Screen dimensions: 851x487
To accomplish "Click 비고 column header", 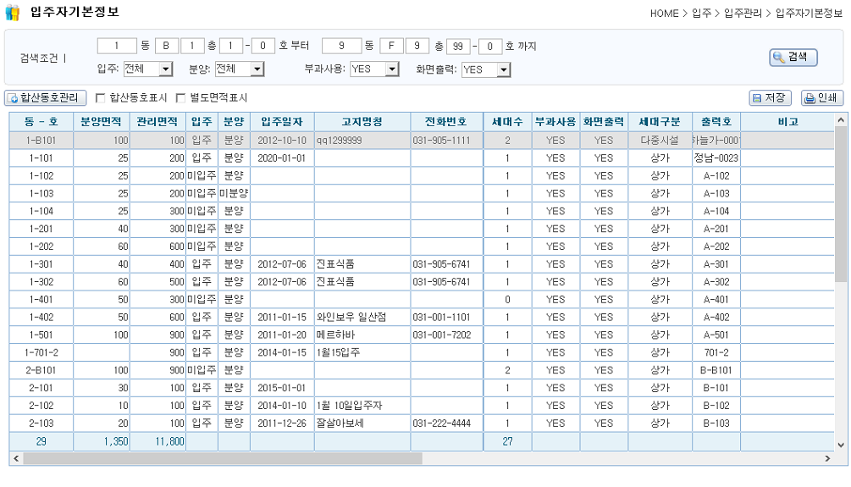I will (x=787, y=122).
